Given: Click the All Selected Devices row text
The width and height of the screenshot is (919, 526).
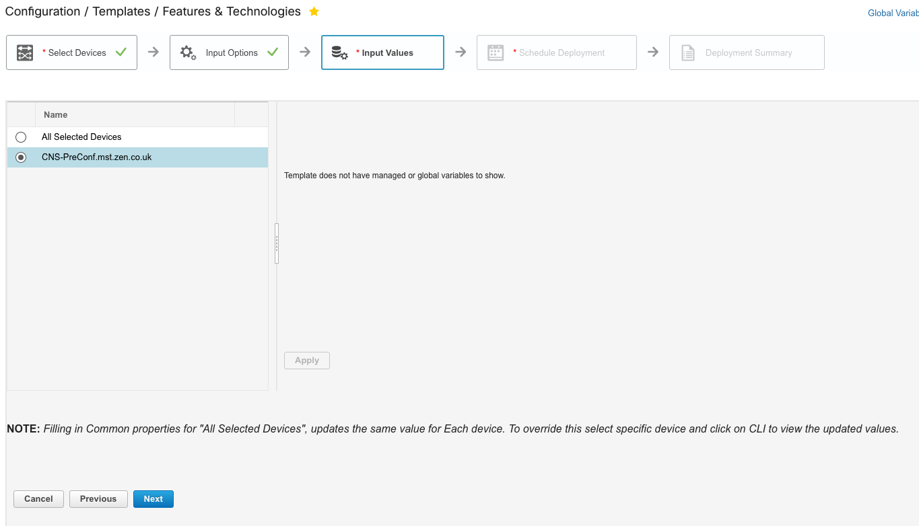Looking at the screenshot, I should tap(81, 137).
